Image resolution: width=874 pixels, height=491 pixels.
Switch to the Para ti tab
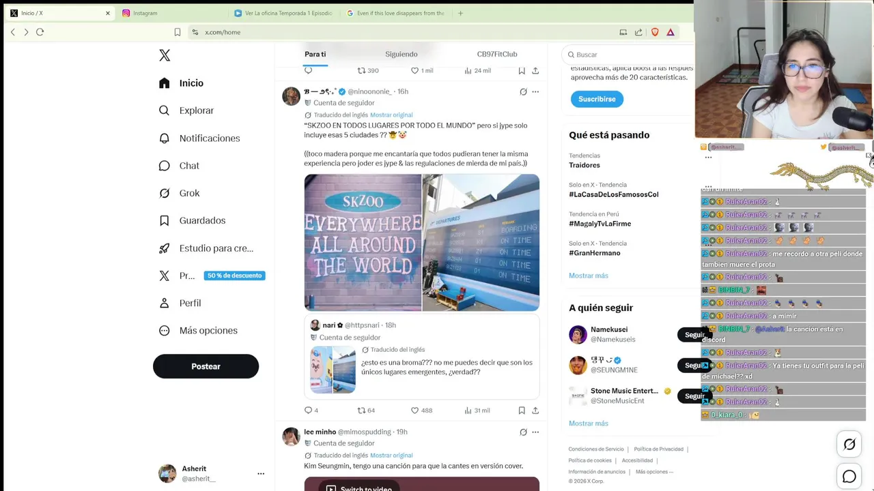[x=315, y=55]
